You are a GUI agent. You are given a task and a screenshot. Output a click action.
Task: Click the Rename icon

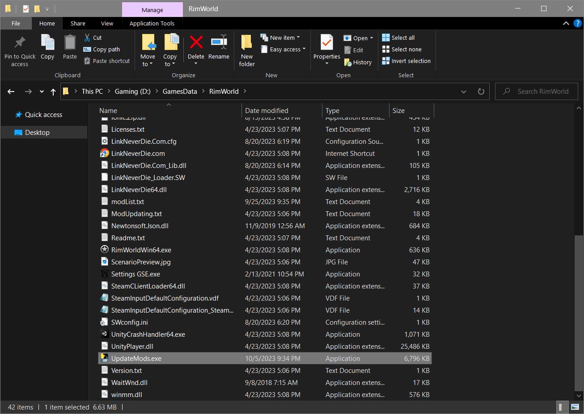219,47
